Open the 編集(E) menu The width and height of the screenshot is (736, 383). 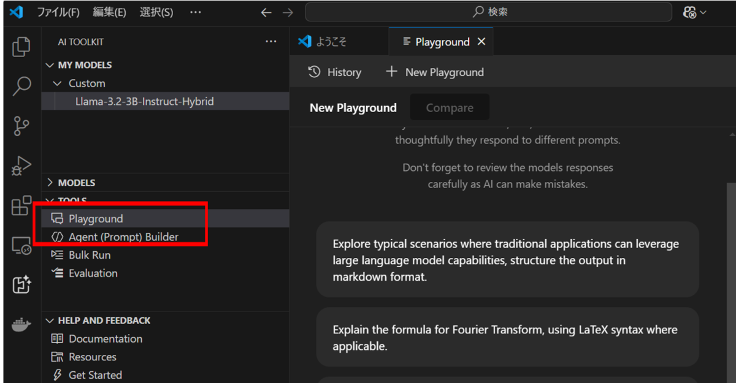[x=110, y=12]
